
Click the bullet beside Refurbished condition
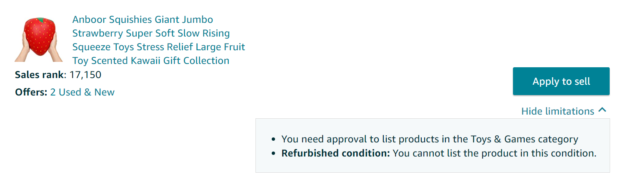(273, 154)
